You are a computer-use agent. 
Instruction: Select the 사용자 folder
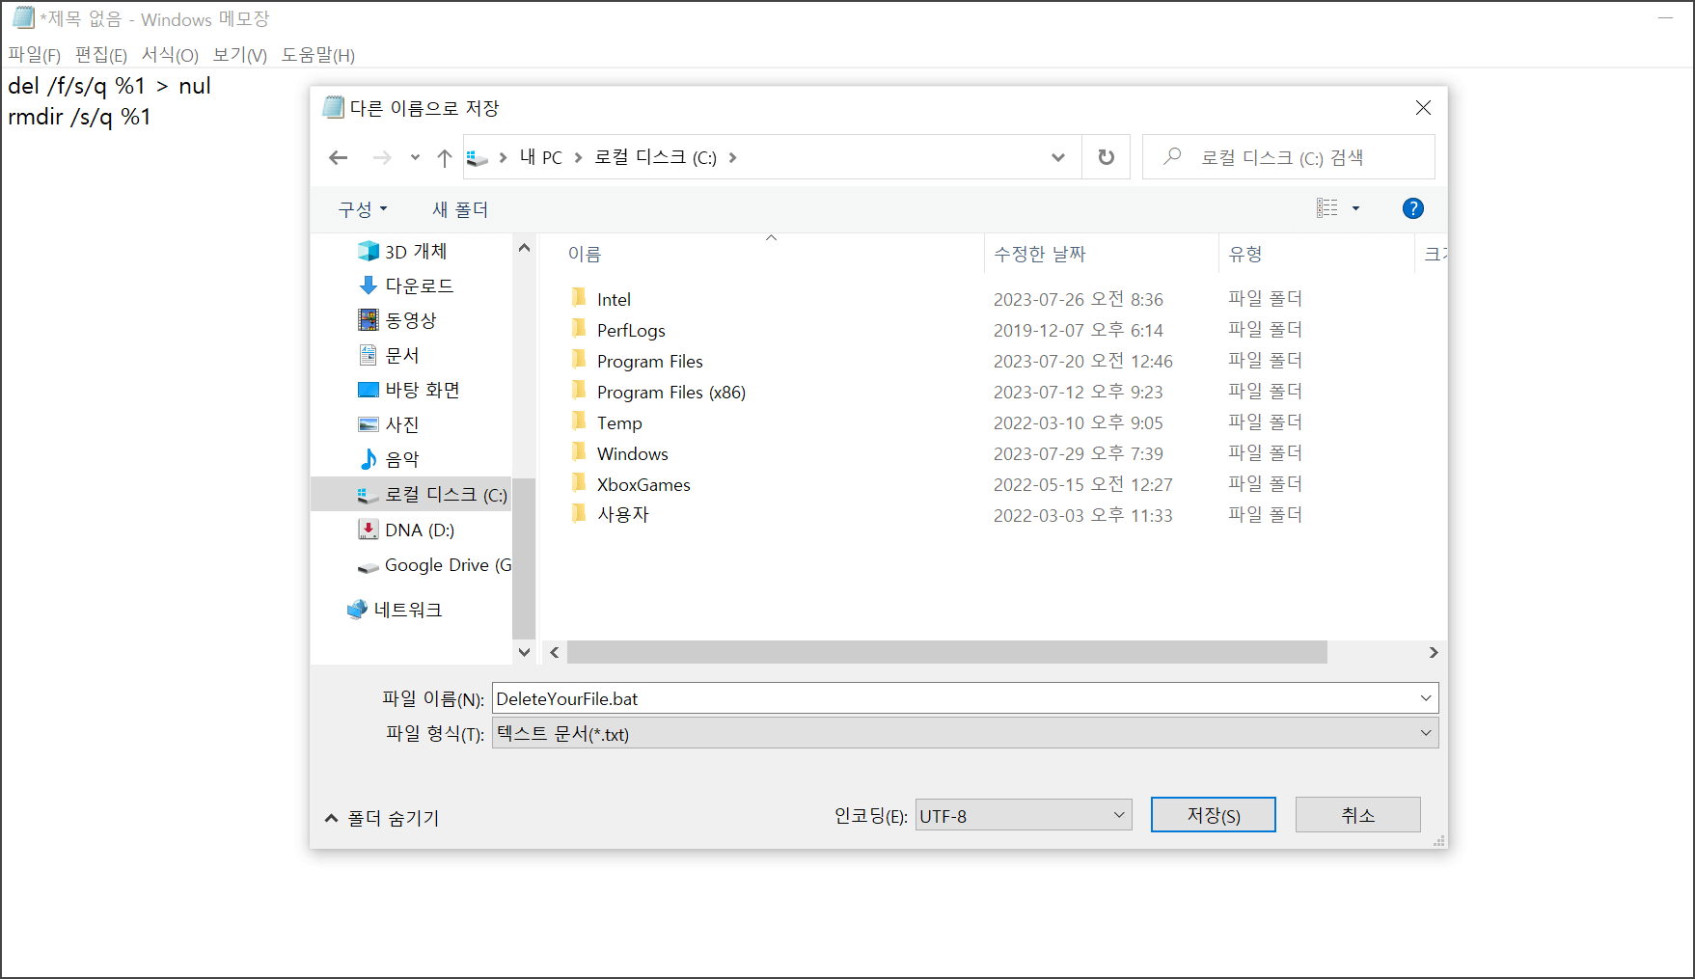(623, 515)
